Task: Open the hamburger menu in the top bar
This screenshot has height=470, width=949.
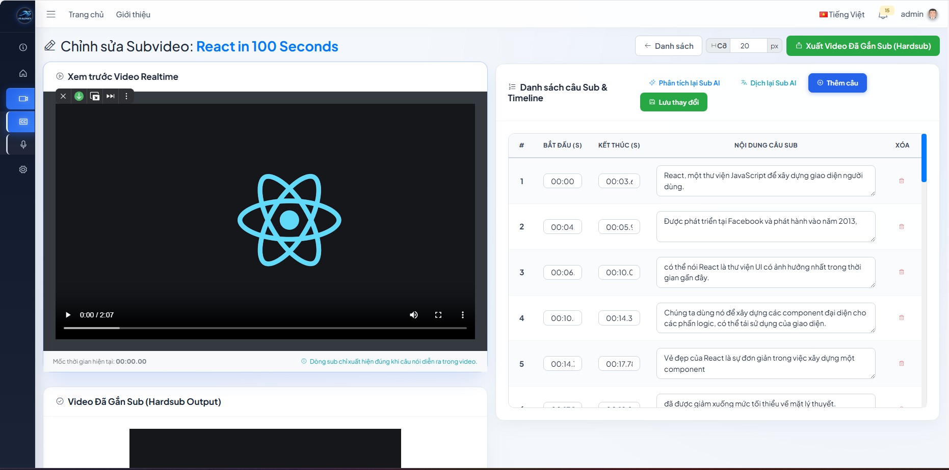Action: click(51, 14)
